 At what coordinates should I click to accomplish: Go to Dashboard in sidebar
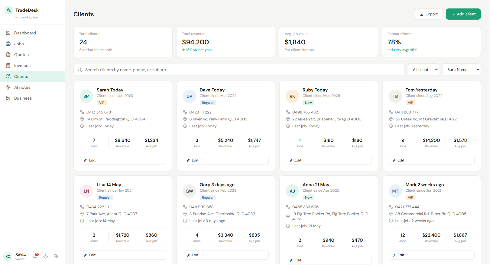point(32,33)
